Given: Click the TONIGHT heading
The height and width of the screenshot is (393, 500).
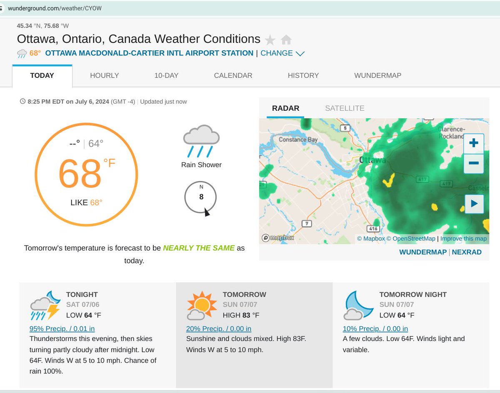Looking at the screenshot, I should pos(82,294).
